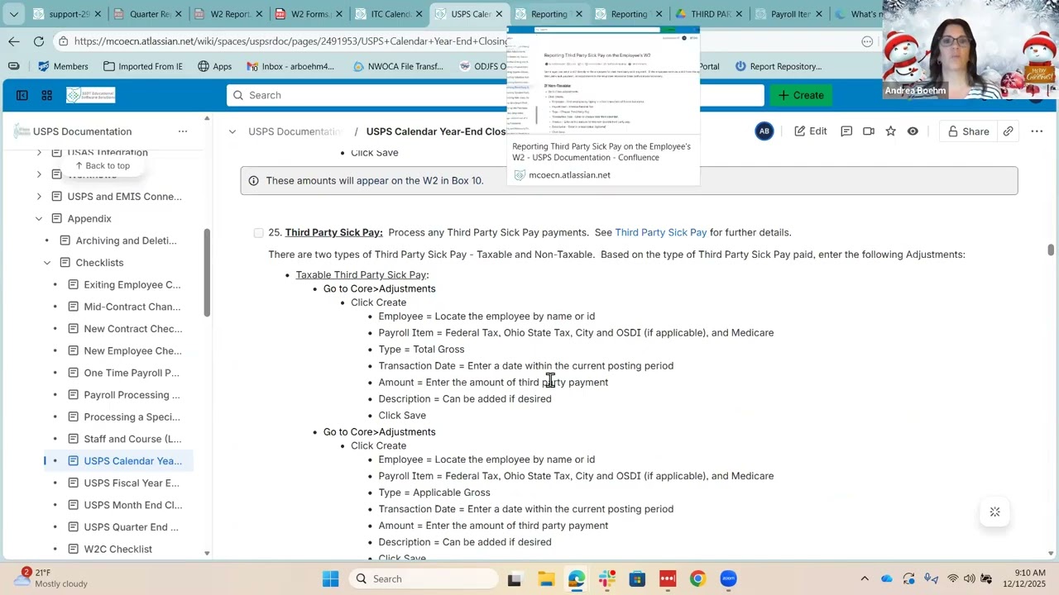Click the Share button

pos(968,131)
